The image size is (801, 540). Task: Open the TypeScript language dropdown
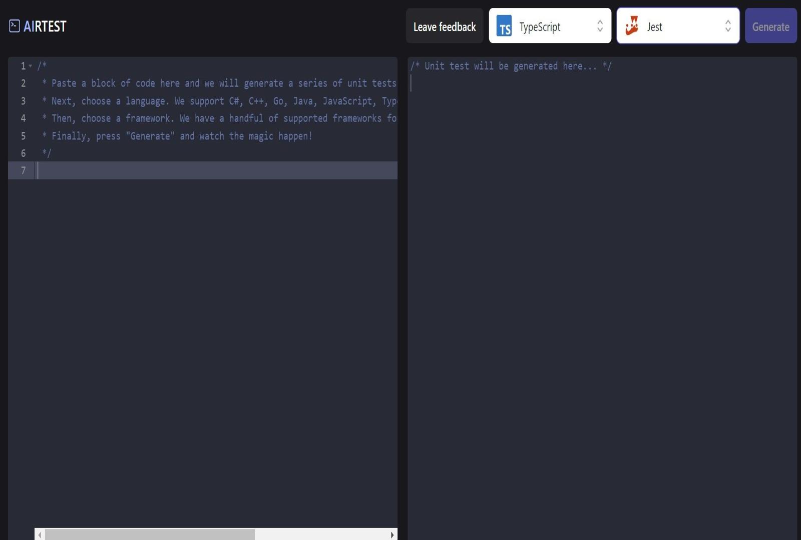549,26
